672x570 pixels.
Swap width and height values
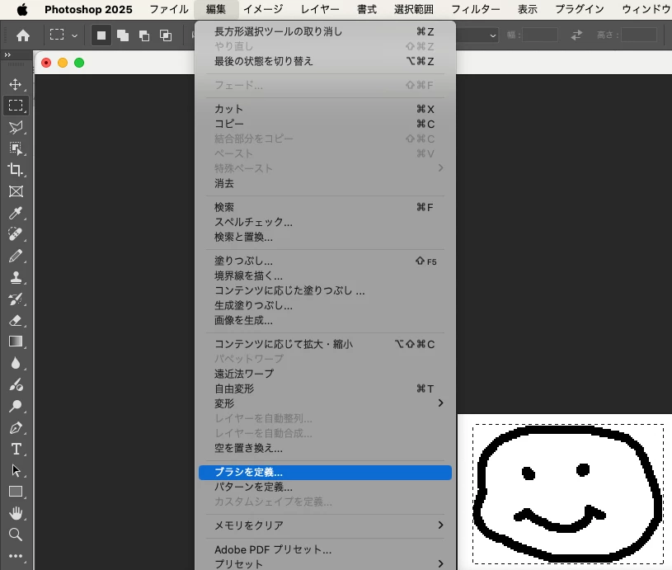tap(577, 35)
